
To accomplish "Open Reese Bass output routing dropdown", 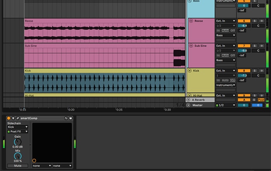I will (226, 36).
